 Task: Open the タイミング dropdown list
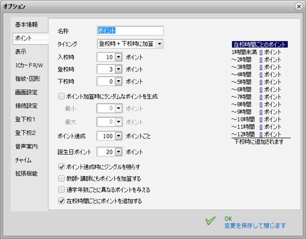pyautogui.click(x=160, y=44)
